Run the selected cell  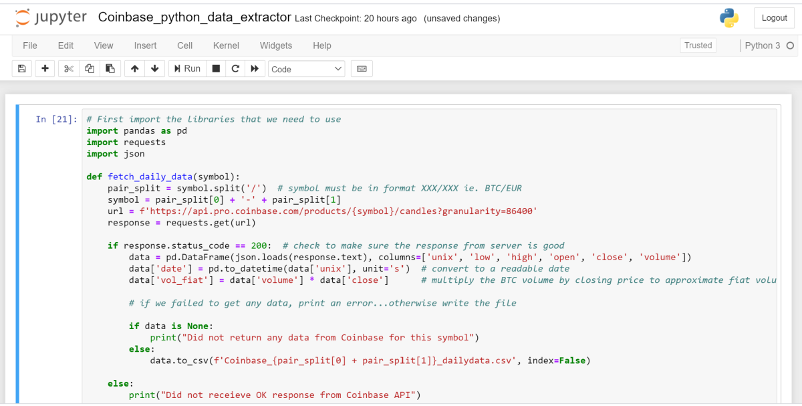click(187, 68)
